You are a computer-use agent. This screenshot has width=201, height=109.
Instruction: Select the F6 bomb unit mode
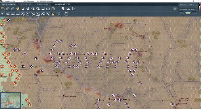point(28,14)
